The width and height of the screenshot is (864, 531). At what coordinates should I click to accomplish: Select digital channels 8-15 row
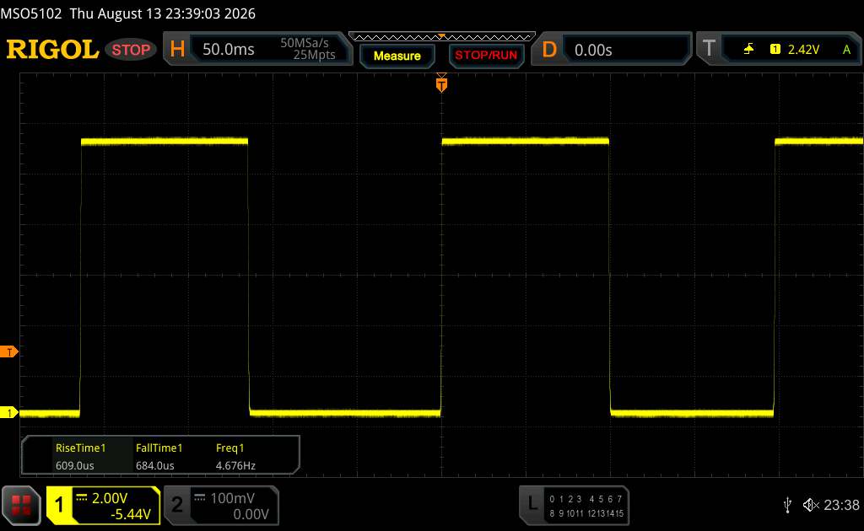tap(586, 513)
